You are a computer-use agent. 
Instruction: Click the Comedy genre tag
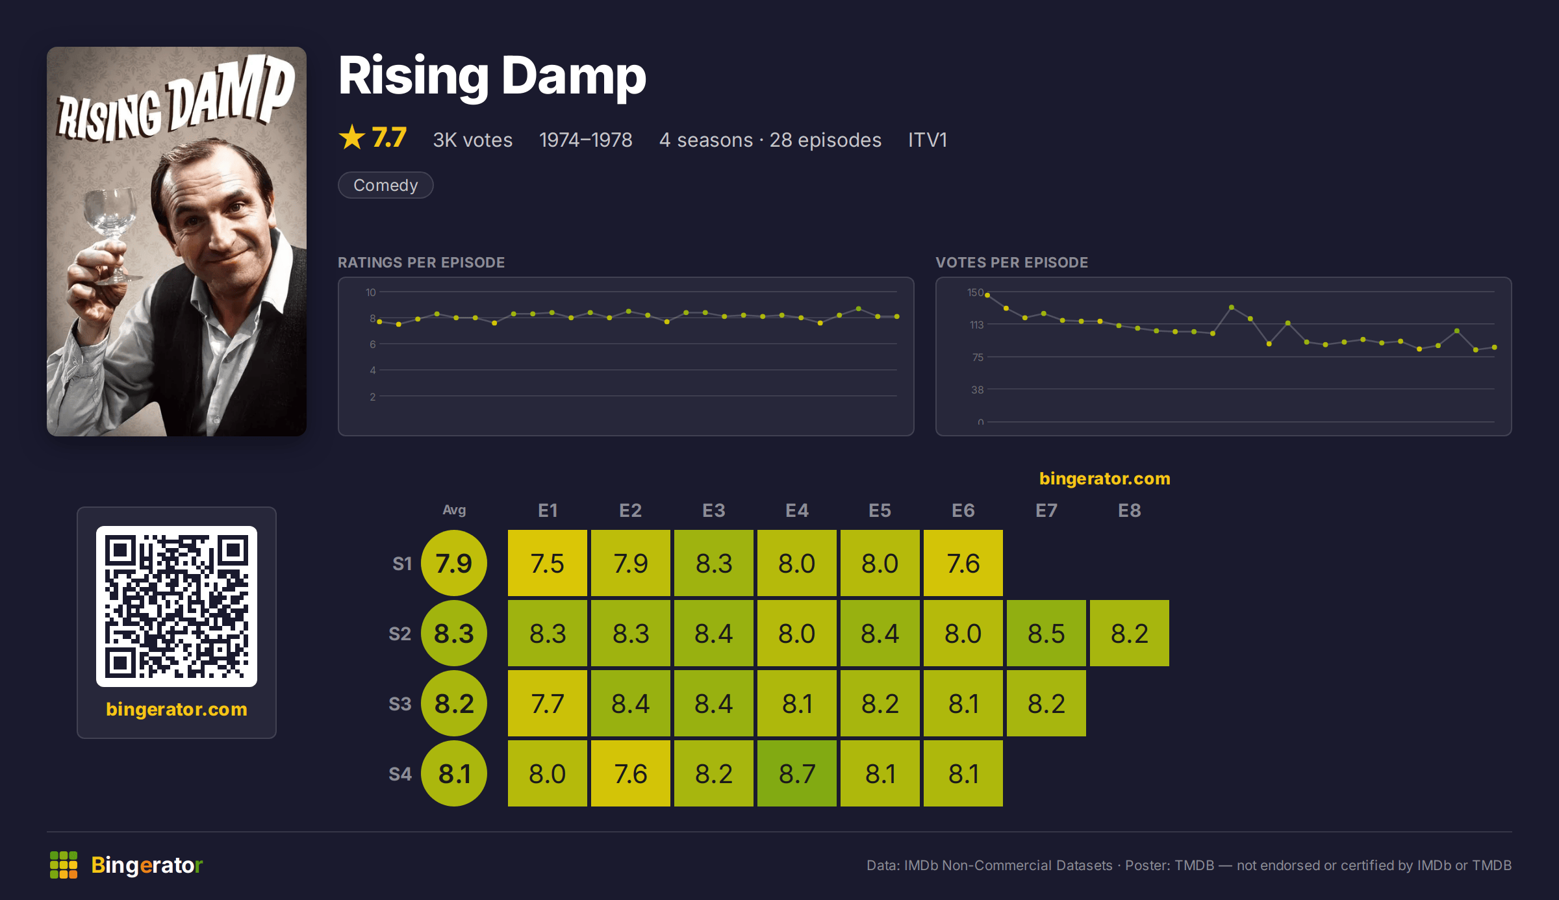386,185
